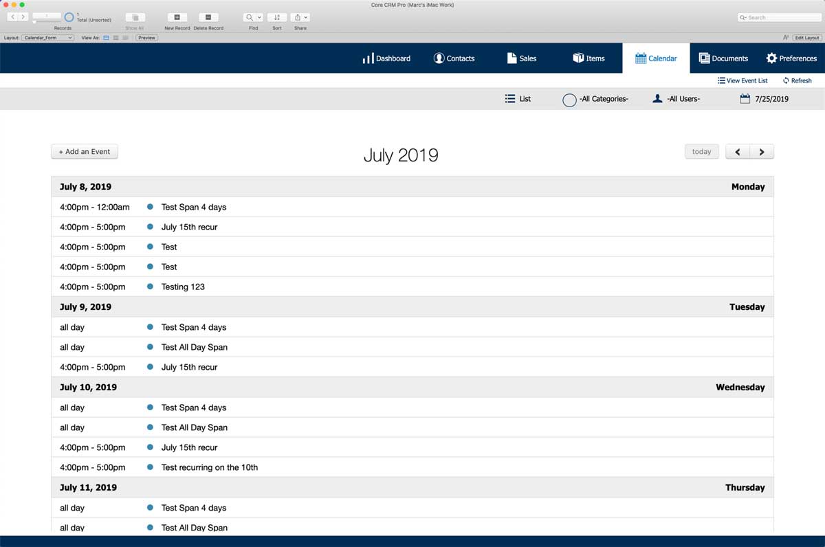This screenshot has width=825, height=547.
Task: Expand the -All Categories- filter
Action: 595,99
